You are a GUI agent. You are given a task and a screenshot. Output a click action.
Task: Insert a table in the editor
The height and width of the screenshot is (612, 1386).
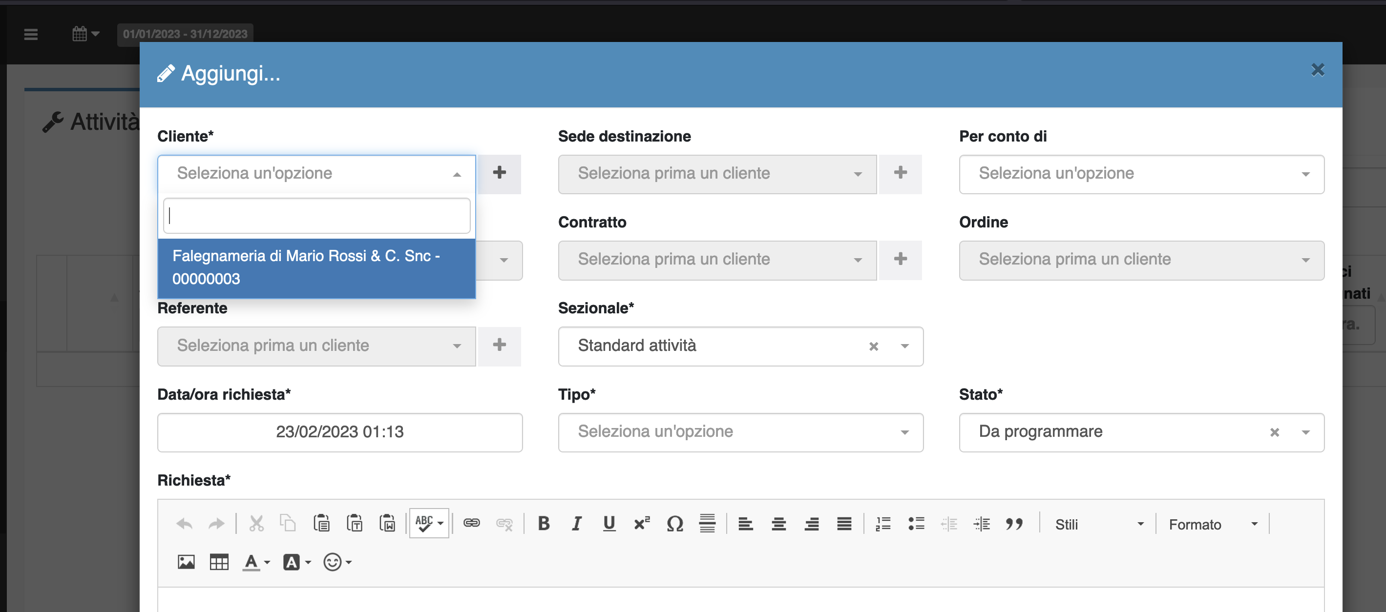(x=218, y=561)
